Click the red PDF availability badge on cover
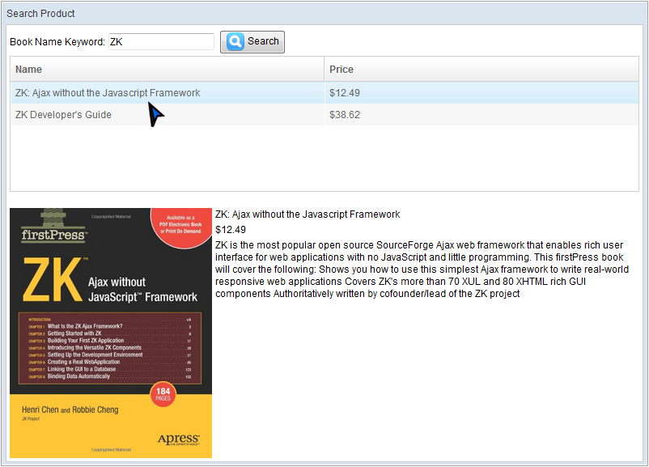Viewport: 649px width, 467px height. 182,225
